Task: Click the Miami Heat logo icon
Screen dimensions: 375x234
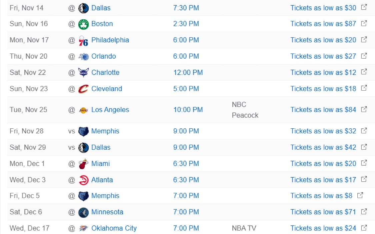Action: [83, 164]
